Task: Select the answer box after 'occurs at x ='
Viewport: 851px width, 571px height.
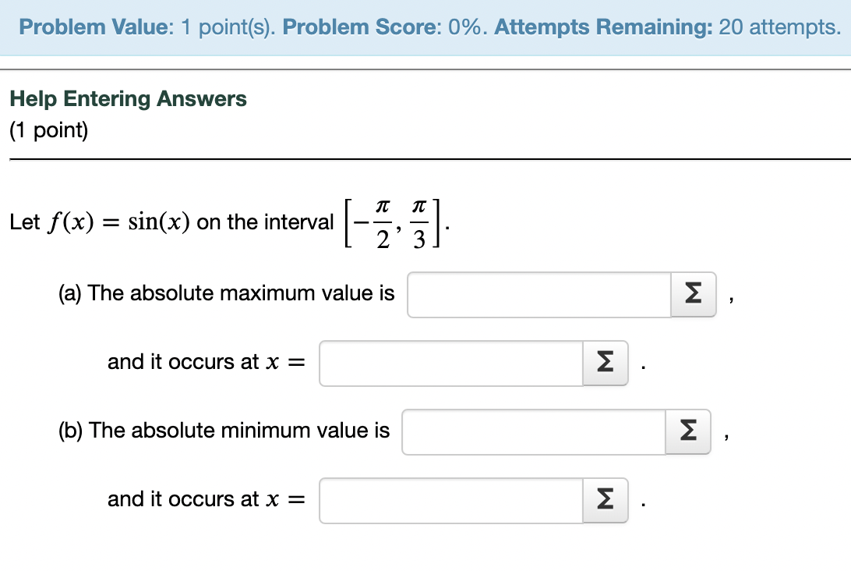Action: pyautogui.click(x=450, y=363)
